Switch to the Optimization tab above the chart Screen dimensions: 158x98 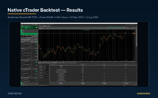48,26
